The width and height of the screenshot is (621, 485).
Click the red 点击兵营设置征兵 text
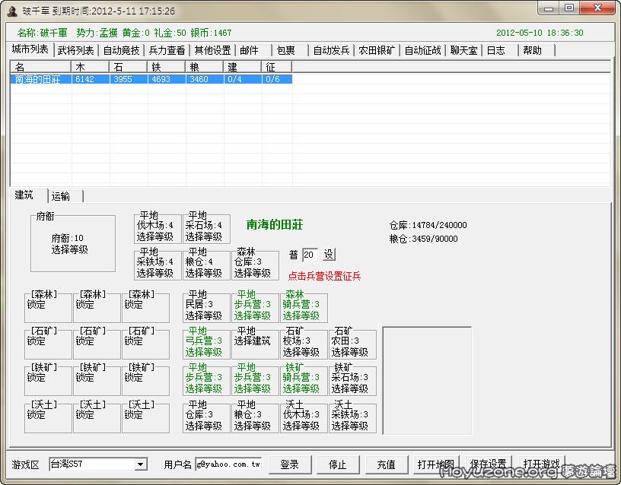click(324, 276)
